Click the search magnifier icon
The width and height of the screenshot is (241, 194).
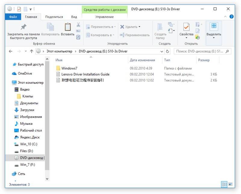(227, 51)
